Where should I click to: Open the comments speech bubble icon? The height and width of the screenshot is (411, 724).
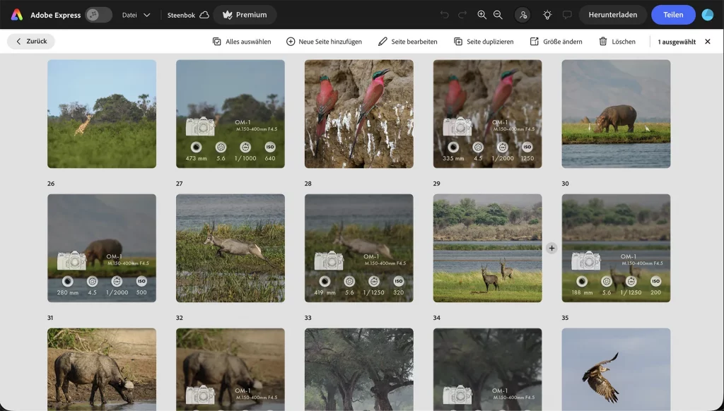566,15
